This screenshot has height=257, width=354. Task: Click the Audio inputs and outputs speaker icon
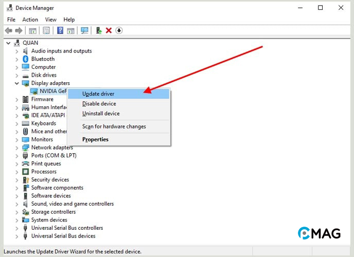pos(25,51)
